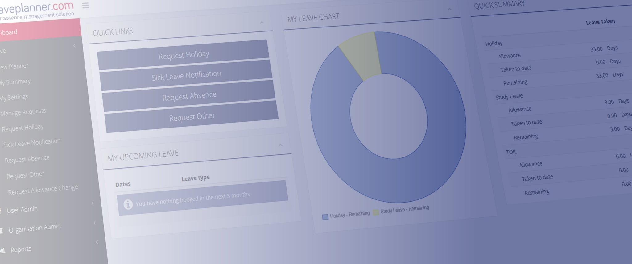Click Request Allowance Change in the sidebar

(43, 189)
